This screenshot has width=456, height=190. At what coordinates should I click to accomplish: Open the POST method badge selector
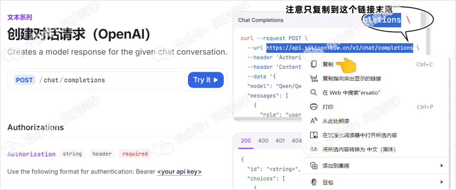(24, 80)
